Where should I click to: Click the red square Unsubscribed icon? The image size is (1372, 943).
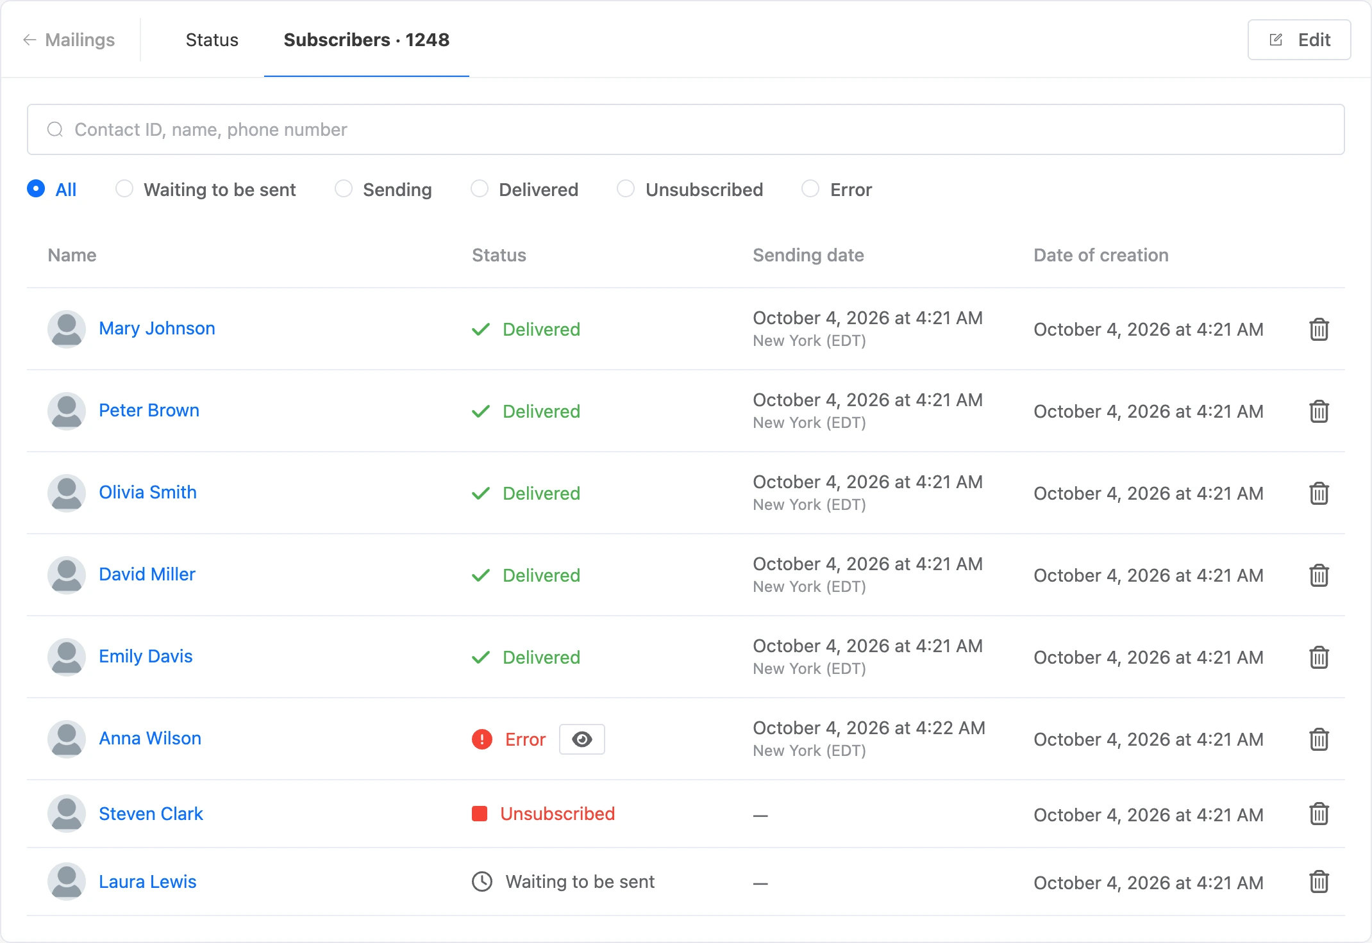(480, 814)
